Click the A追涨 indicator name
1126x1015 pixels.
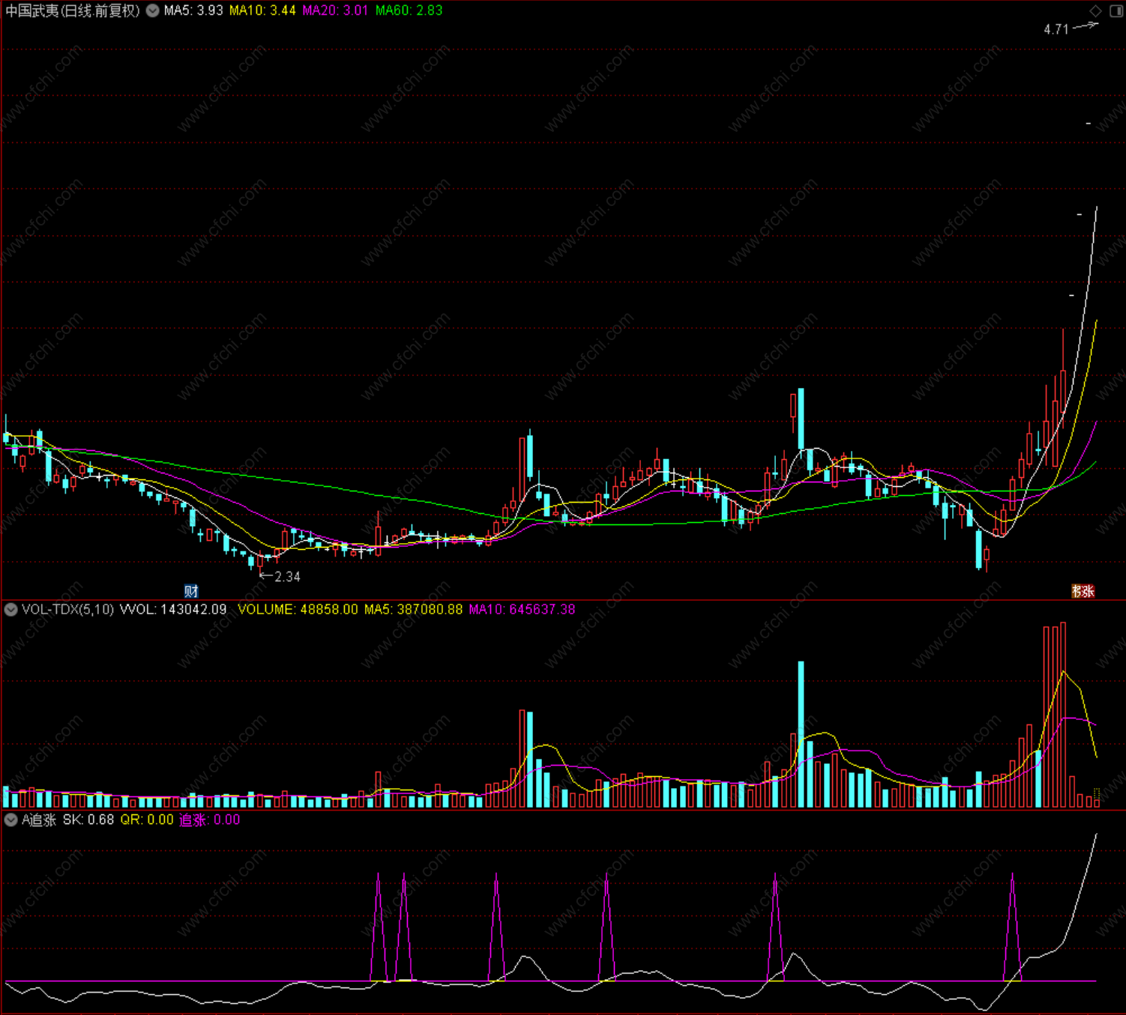point(39,820)
